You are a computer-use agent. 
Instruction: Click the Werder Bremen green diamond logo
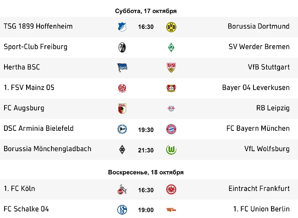(x=171, y=47)
